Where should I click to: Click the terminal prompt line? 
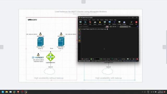point(94,29)
